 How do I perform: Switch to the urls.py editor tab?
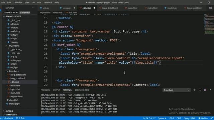tap(46, 8)
